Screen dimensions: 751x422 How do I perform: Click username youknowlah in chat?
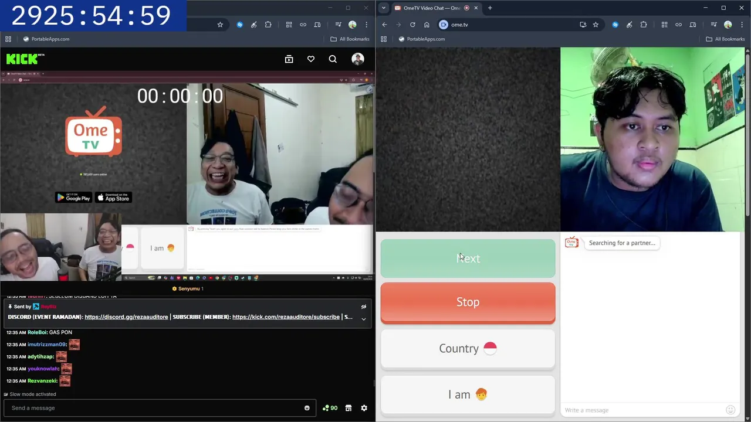pyautogui.click(x=43, y=369)
